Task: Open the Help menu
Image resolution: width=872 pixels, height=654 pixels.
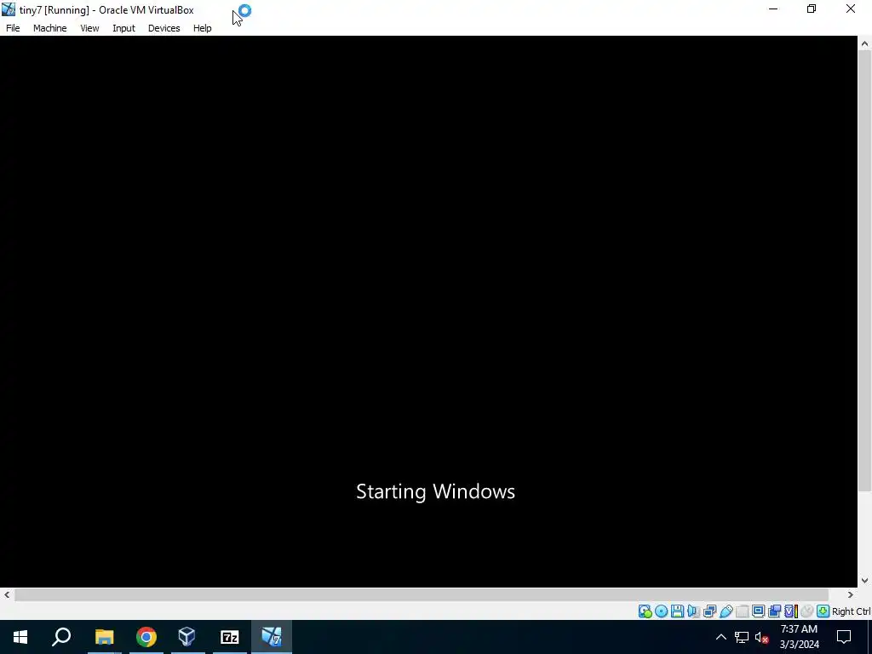Action: coord(202,28)
